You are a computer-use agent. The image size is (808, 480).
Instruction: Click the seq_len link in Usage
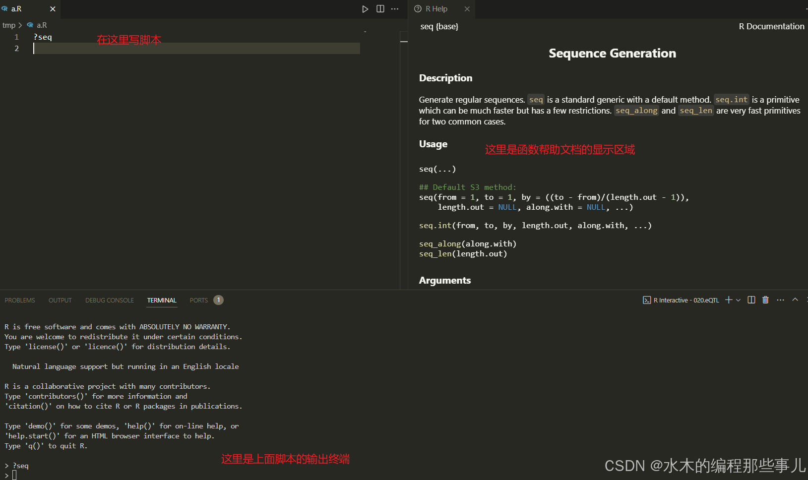(x=435, y=254)
